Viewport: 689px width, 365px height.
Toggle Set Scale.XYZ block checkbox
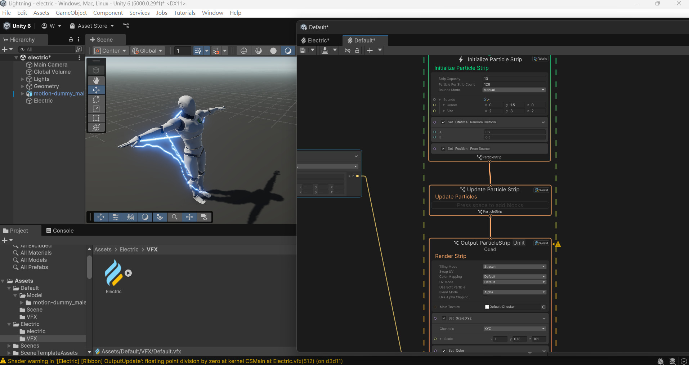(444, 319)
